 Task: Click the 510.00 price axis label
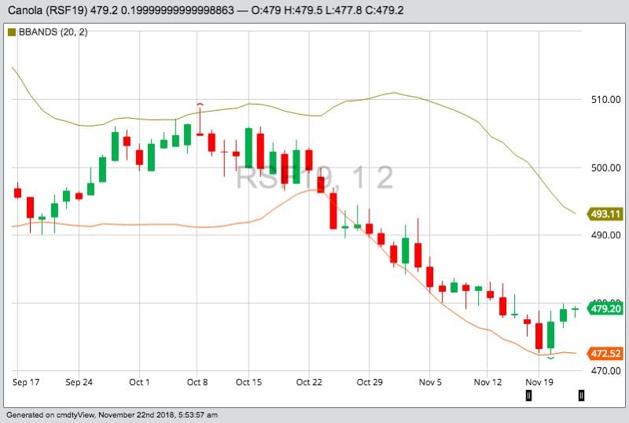click(605, 100)
